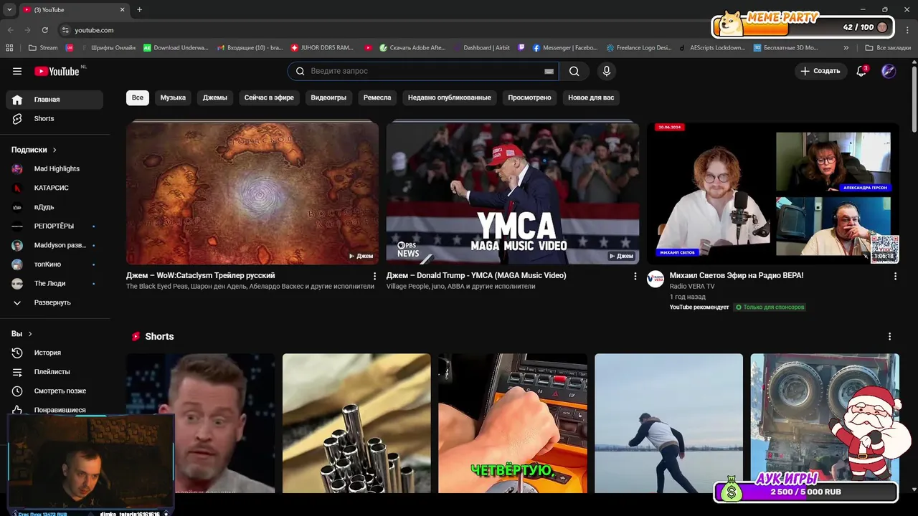Image resolution: width=918 pixels, height=516 pixels.
Task: Select the Музыка filter chip
Action: pos(173,97)
